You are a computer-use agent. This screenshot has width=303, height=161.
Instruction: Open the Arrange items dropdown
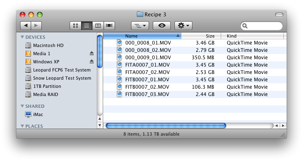click(140, 26)
